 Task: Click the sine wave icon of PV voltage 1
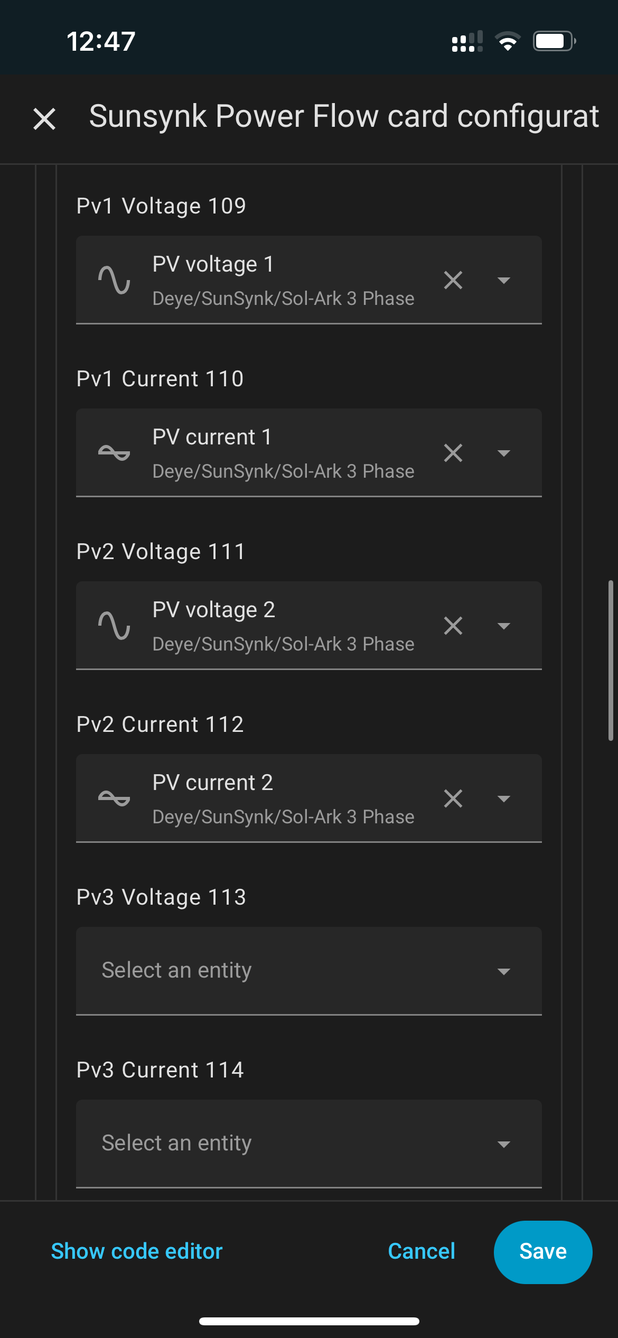tap(114, 280)
